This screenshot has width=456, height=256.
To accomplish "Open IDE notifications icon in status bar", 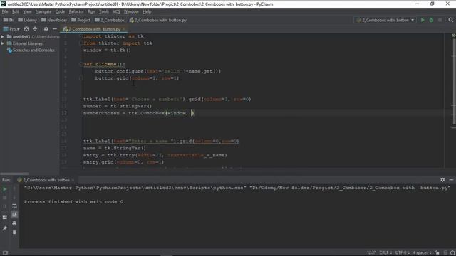I will [452, 253].
